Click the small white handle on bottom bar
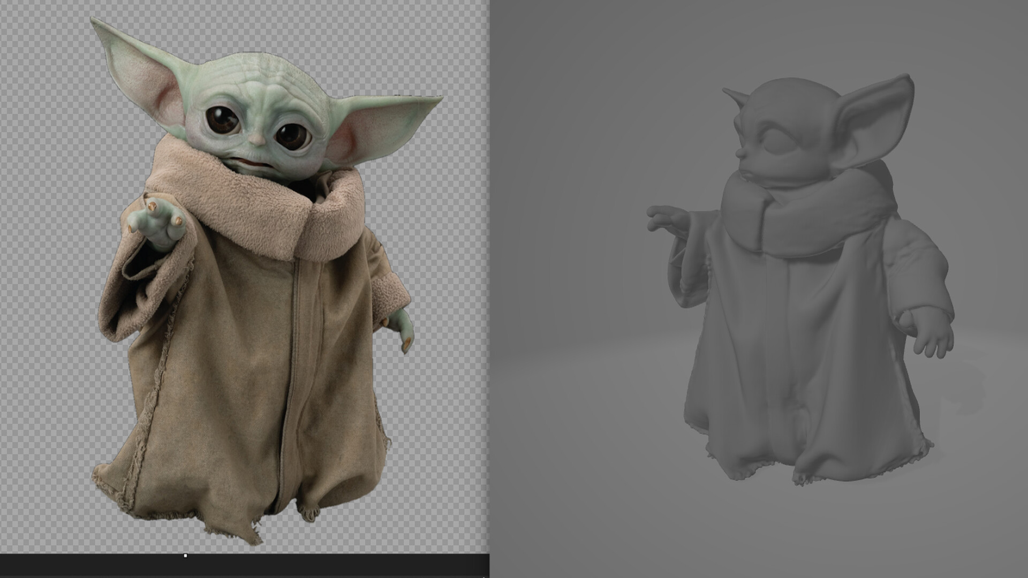This screenshot has height=578, width=1028. pos(185,556)
